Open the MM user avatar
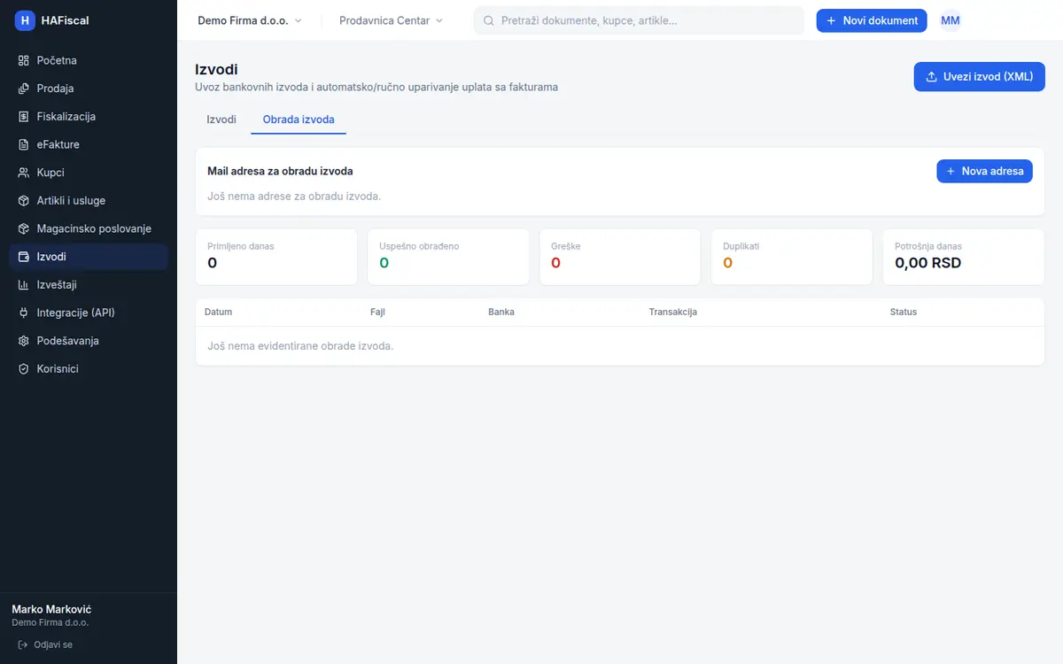The width and height of the screenshot is (1063, 664). point(950,20)
